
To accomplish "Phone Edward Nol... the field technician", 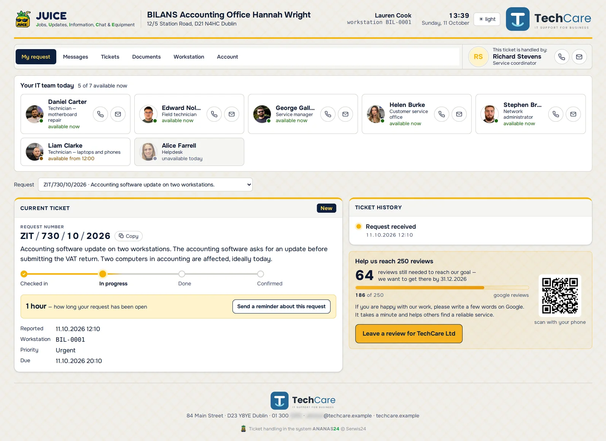I will (214, 114).
